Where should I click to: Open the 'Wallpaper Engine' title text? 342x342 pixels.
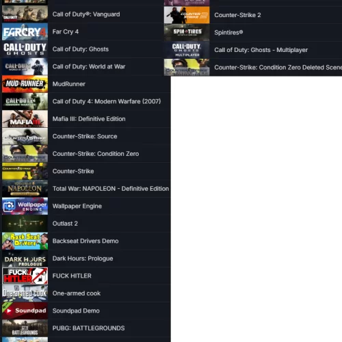[x=77, y=206]
